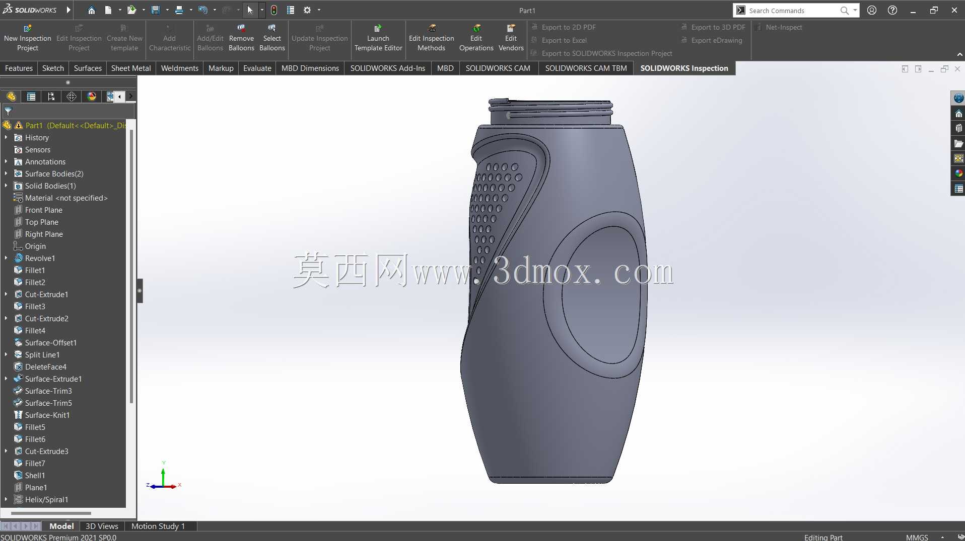Open Design Library in task pane

pos(958,129)
